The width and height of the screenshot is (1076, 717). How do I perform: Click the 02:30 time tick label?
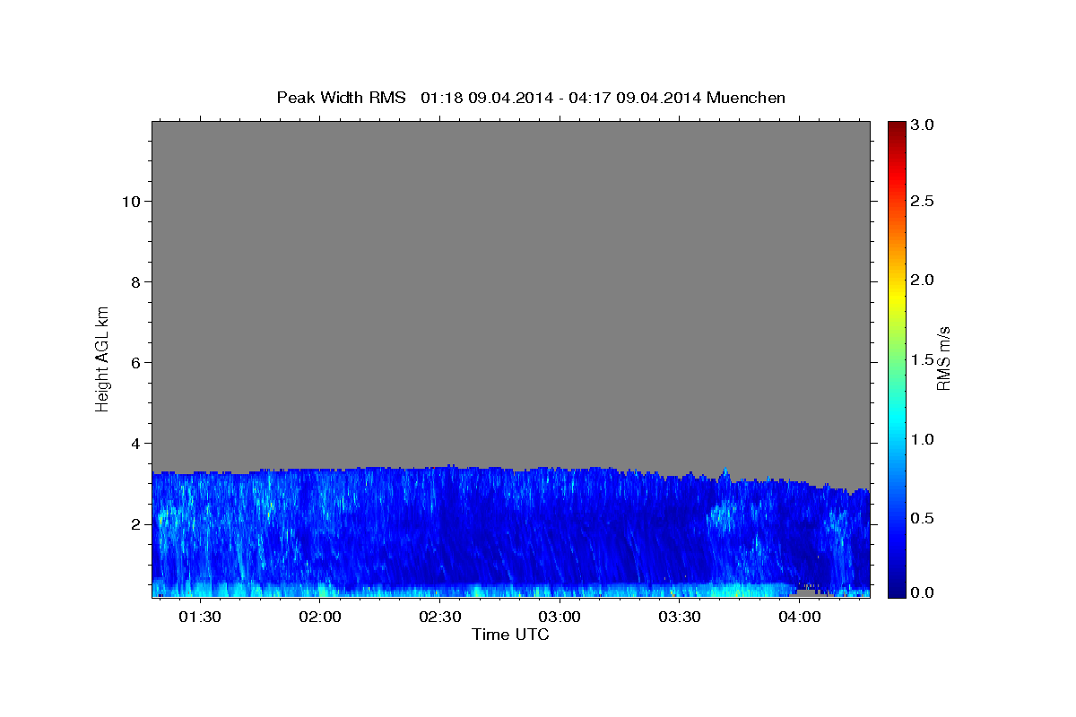pos(439,617)
